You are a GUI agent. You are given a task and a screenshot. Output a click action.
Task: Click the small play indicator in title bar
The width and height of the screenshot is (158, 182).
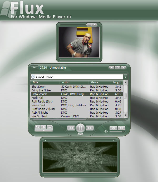(x=34, y=67)
